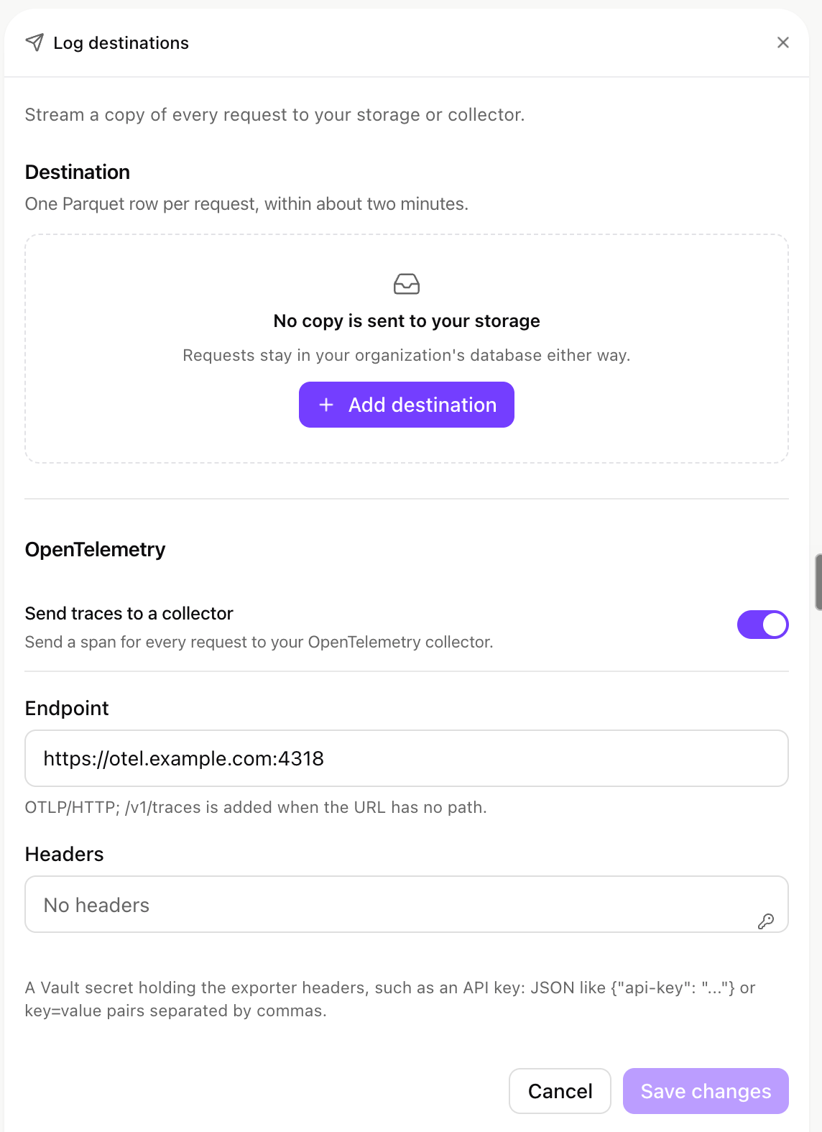
Task: Click the paper plane Log destinations icon
Action: point(34,42)
